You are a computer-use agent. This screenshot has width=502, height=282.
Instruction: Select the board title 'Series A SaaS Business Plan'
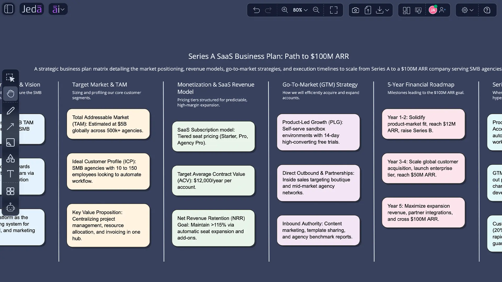(269, 56)
